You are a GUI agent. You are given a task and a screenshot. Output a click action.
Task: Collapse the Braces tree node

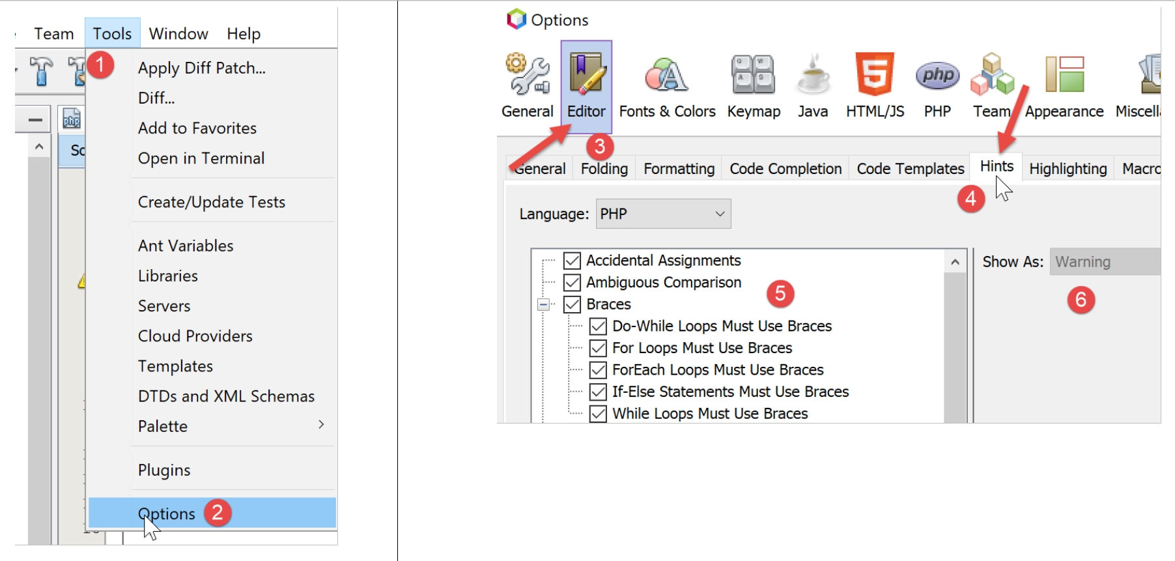click(543, 304)
